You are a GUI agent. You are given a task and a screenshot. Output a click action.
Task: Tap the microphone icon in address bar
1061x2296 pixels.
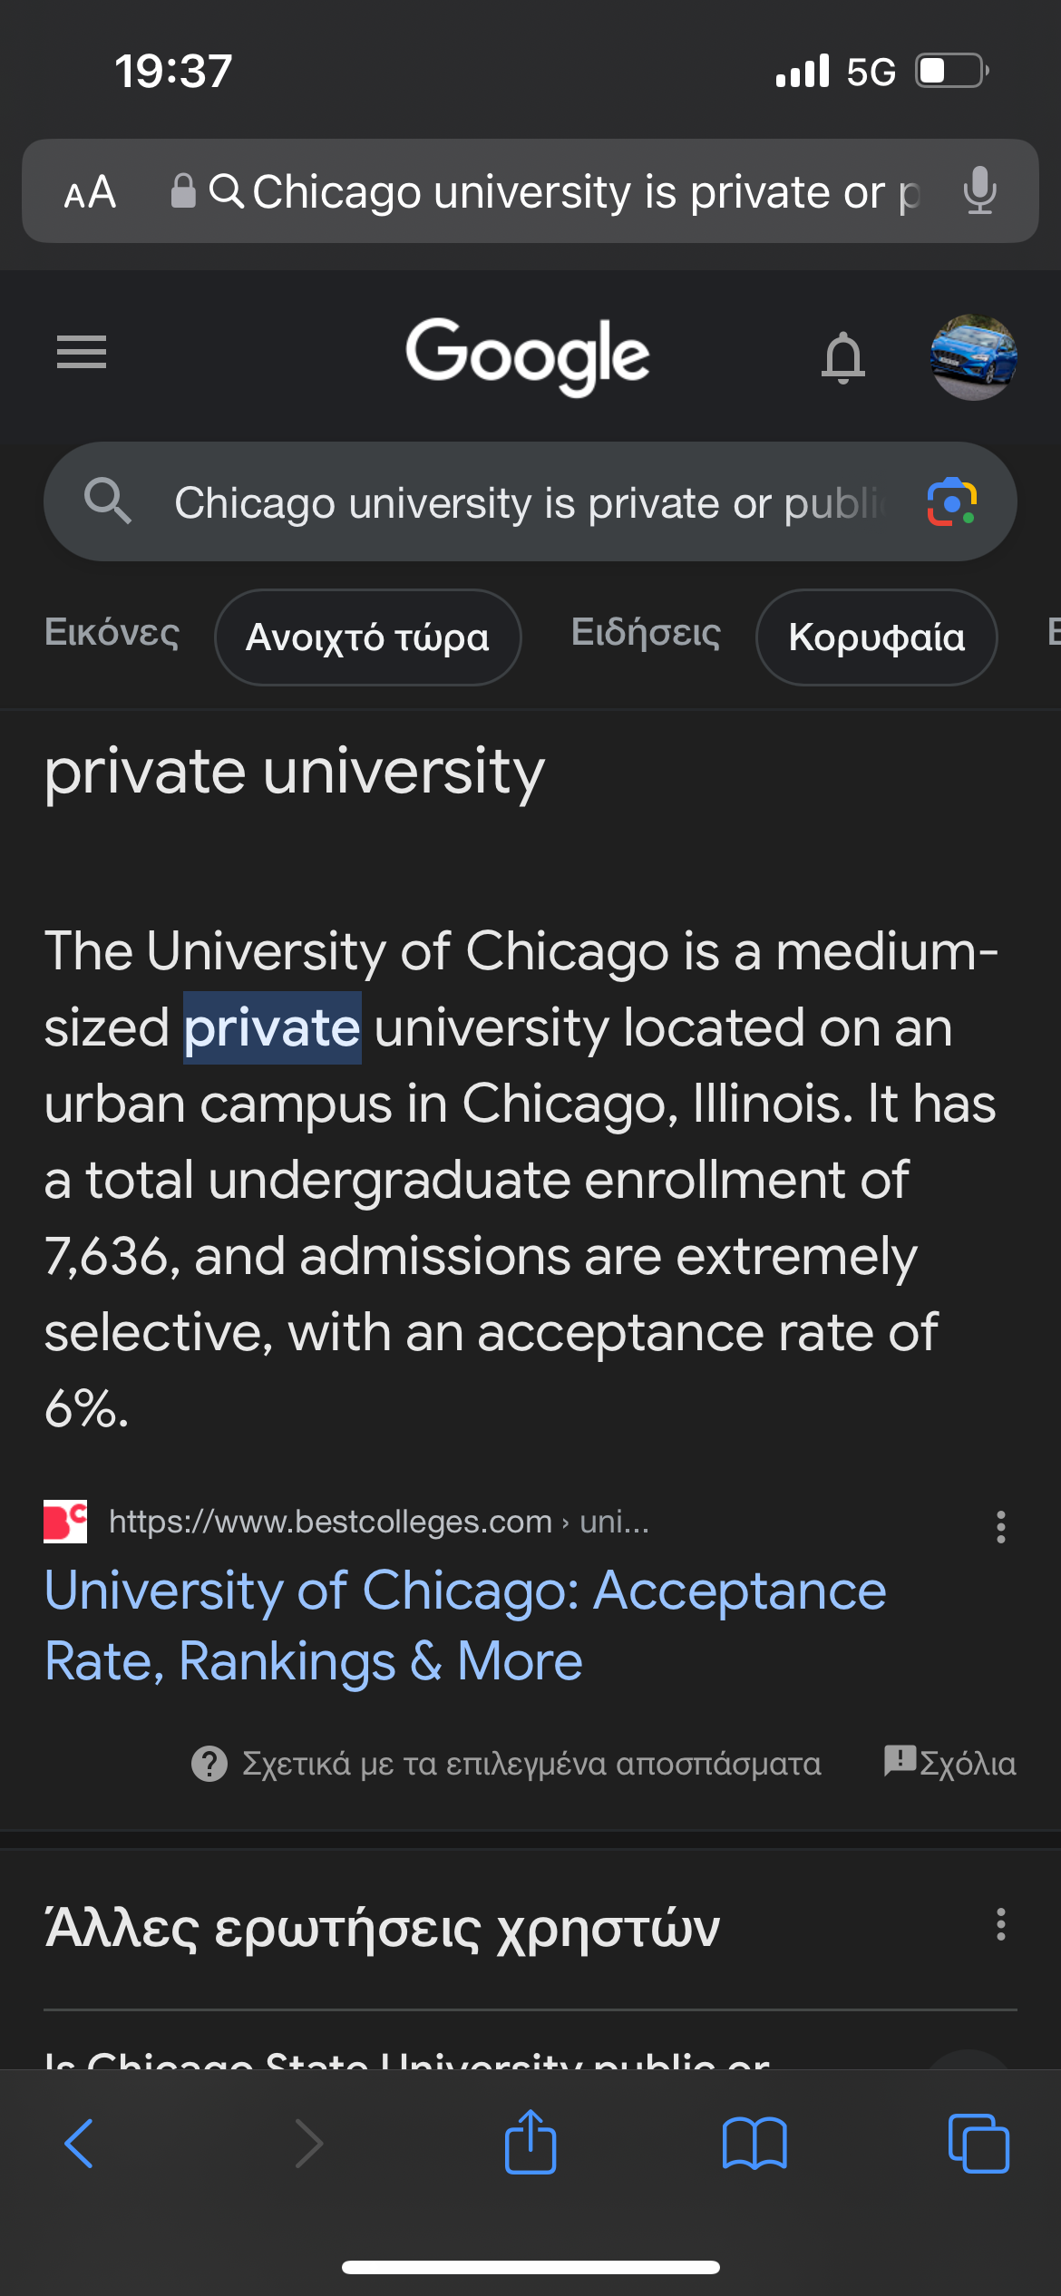pos(979,190)
